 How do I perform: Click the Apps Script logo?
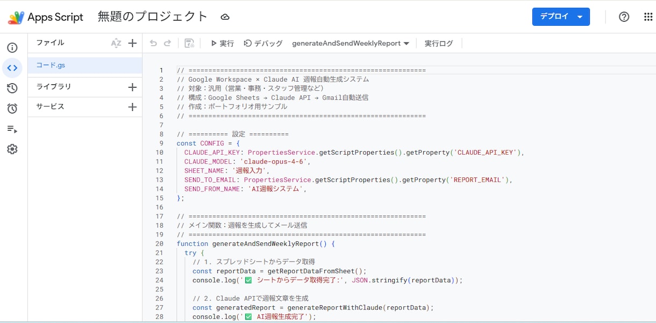coord(16,17)
